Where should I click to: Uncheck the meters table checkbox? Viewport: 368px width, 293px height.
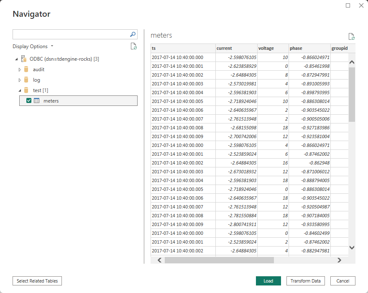point(29,101)
